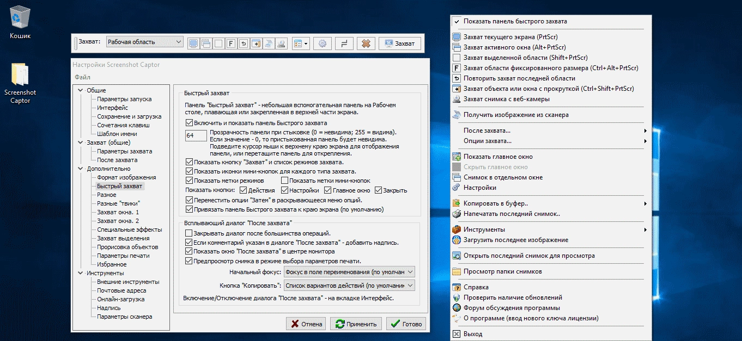Select Screenshot Captor desktop shortcut
Viewport: 742px width, 341px height.
point(20,84)
